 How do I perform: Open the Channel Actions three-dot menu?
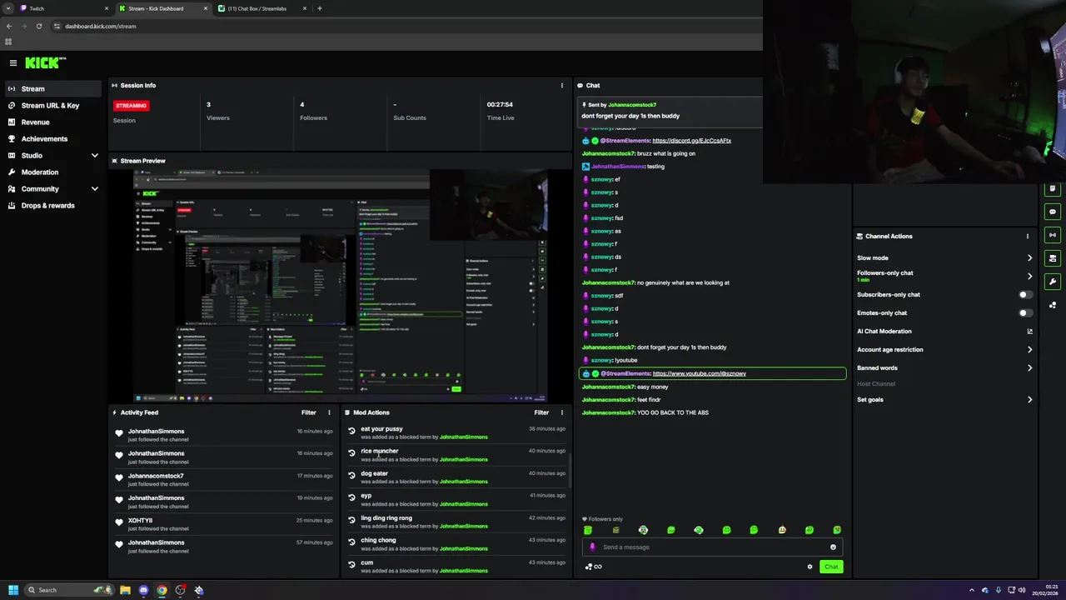[x=1027, y=236]
